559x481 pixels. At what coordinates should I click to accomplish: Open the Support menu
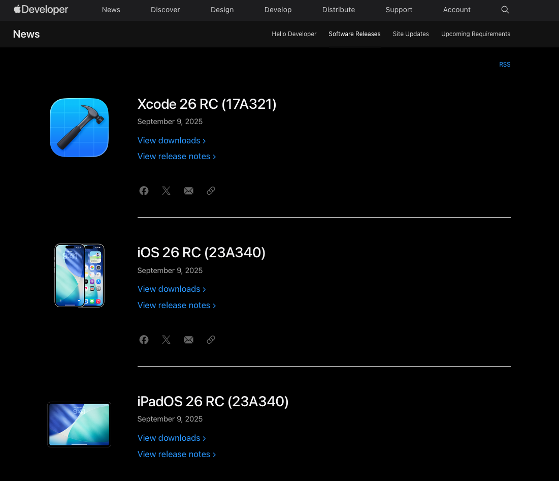pyautogui.click(x=399, y=10)
